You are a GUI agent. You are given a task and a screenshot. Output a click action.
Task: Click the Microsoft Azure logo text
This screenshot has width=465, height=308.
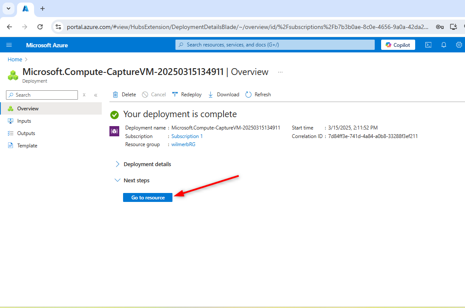pyautogui.click(x=47, y=45)
